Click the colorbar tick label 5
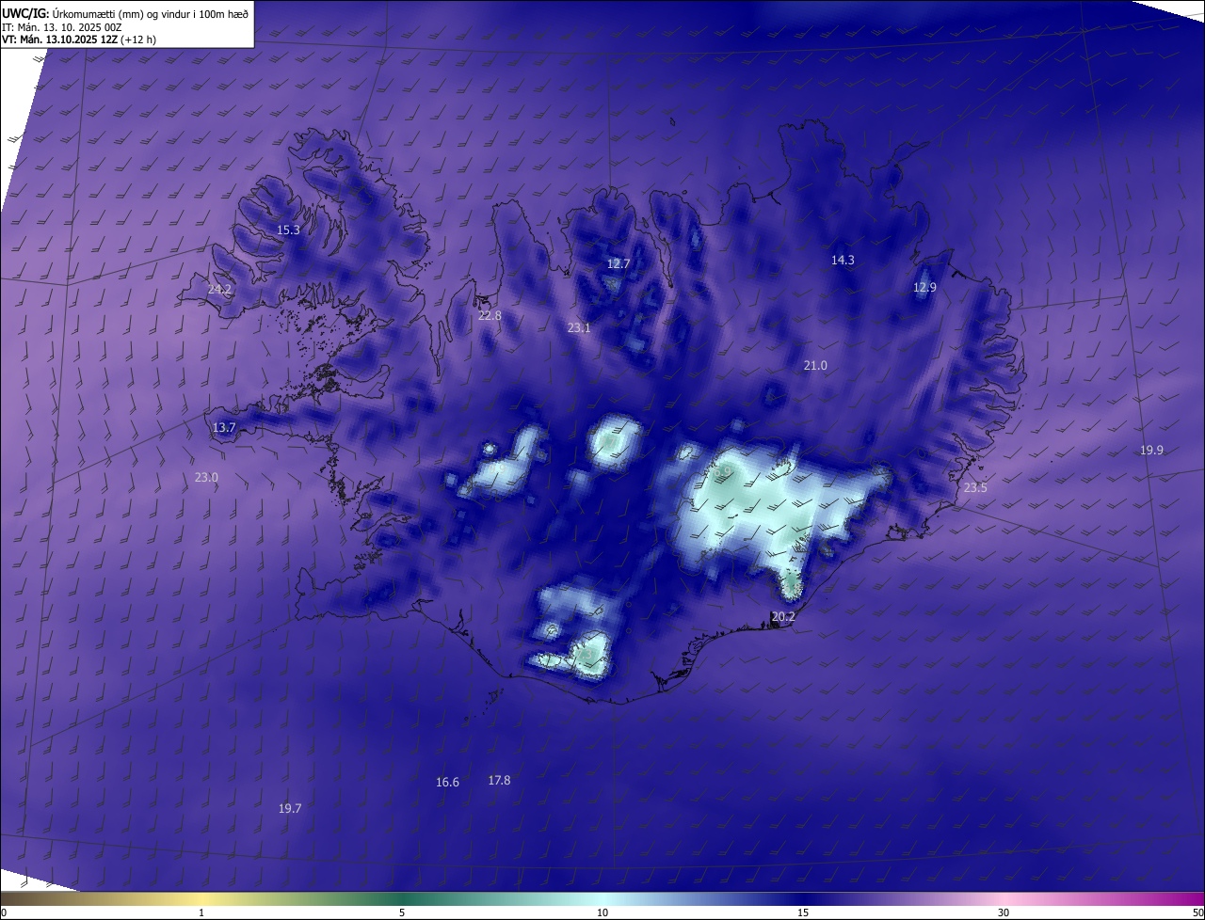 coord(402,912)
